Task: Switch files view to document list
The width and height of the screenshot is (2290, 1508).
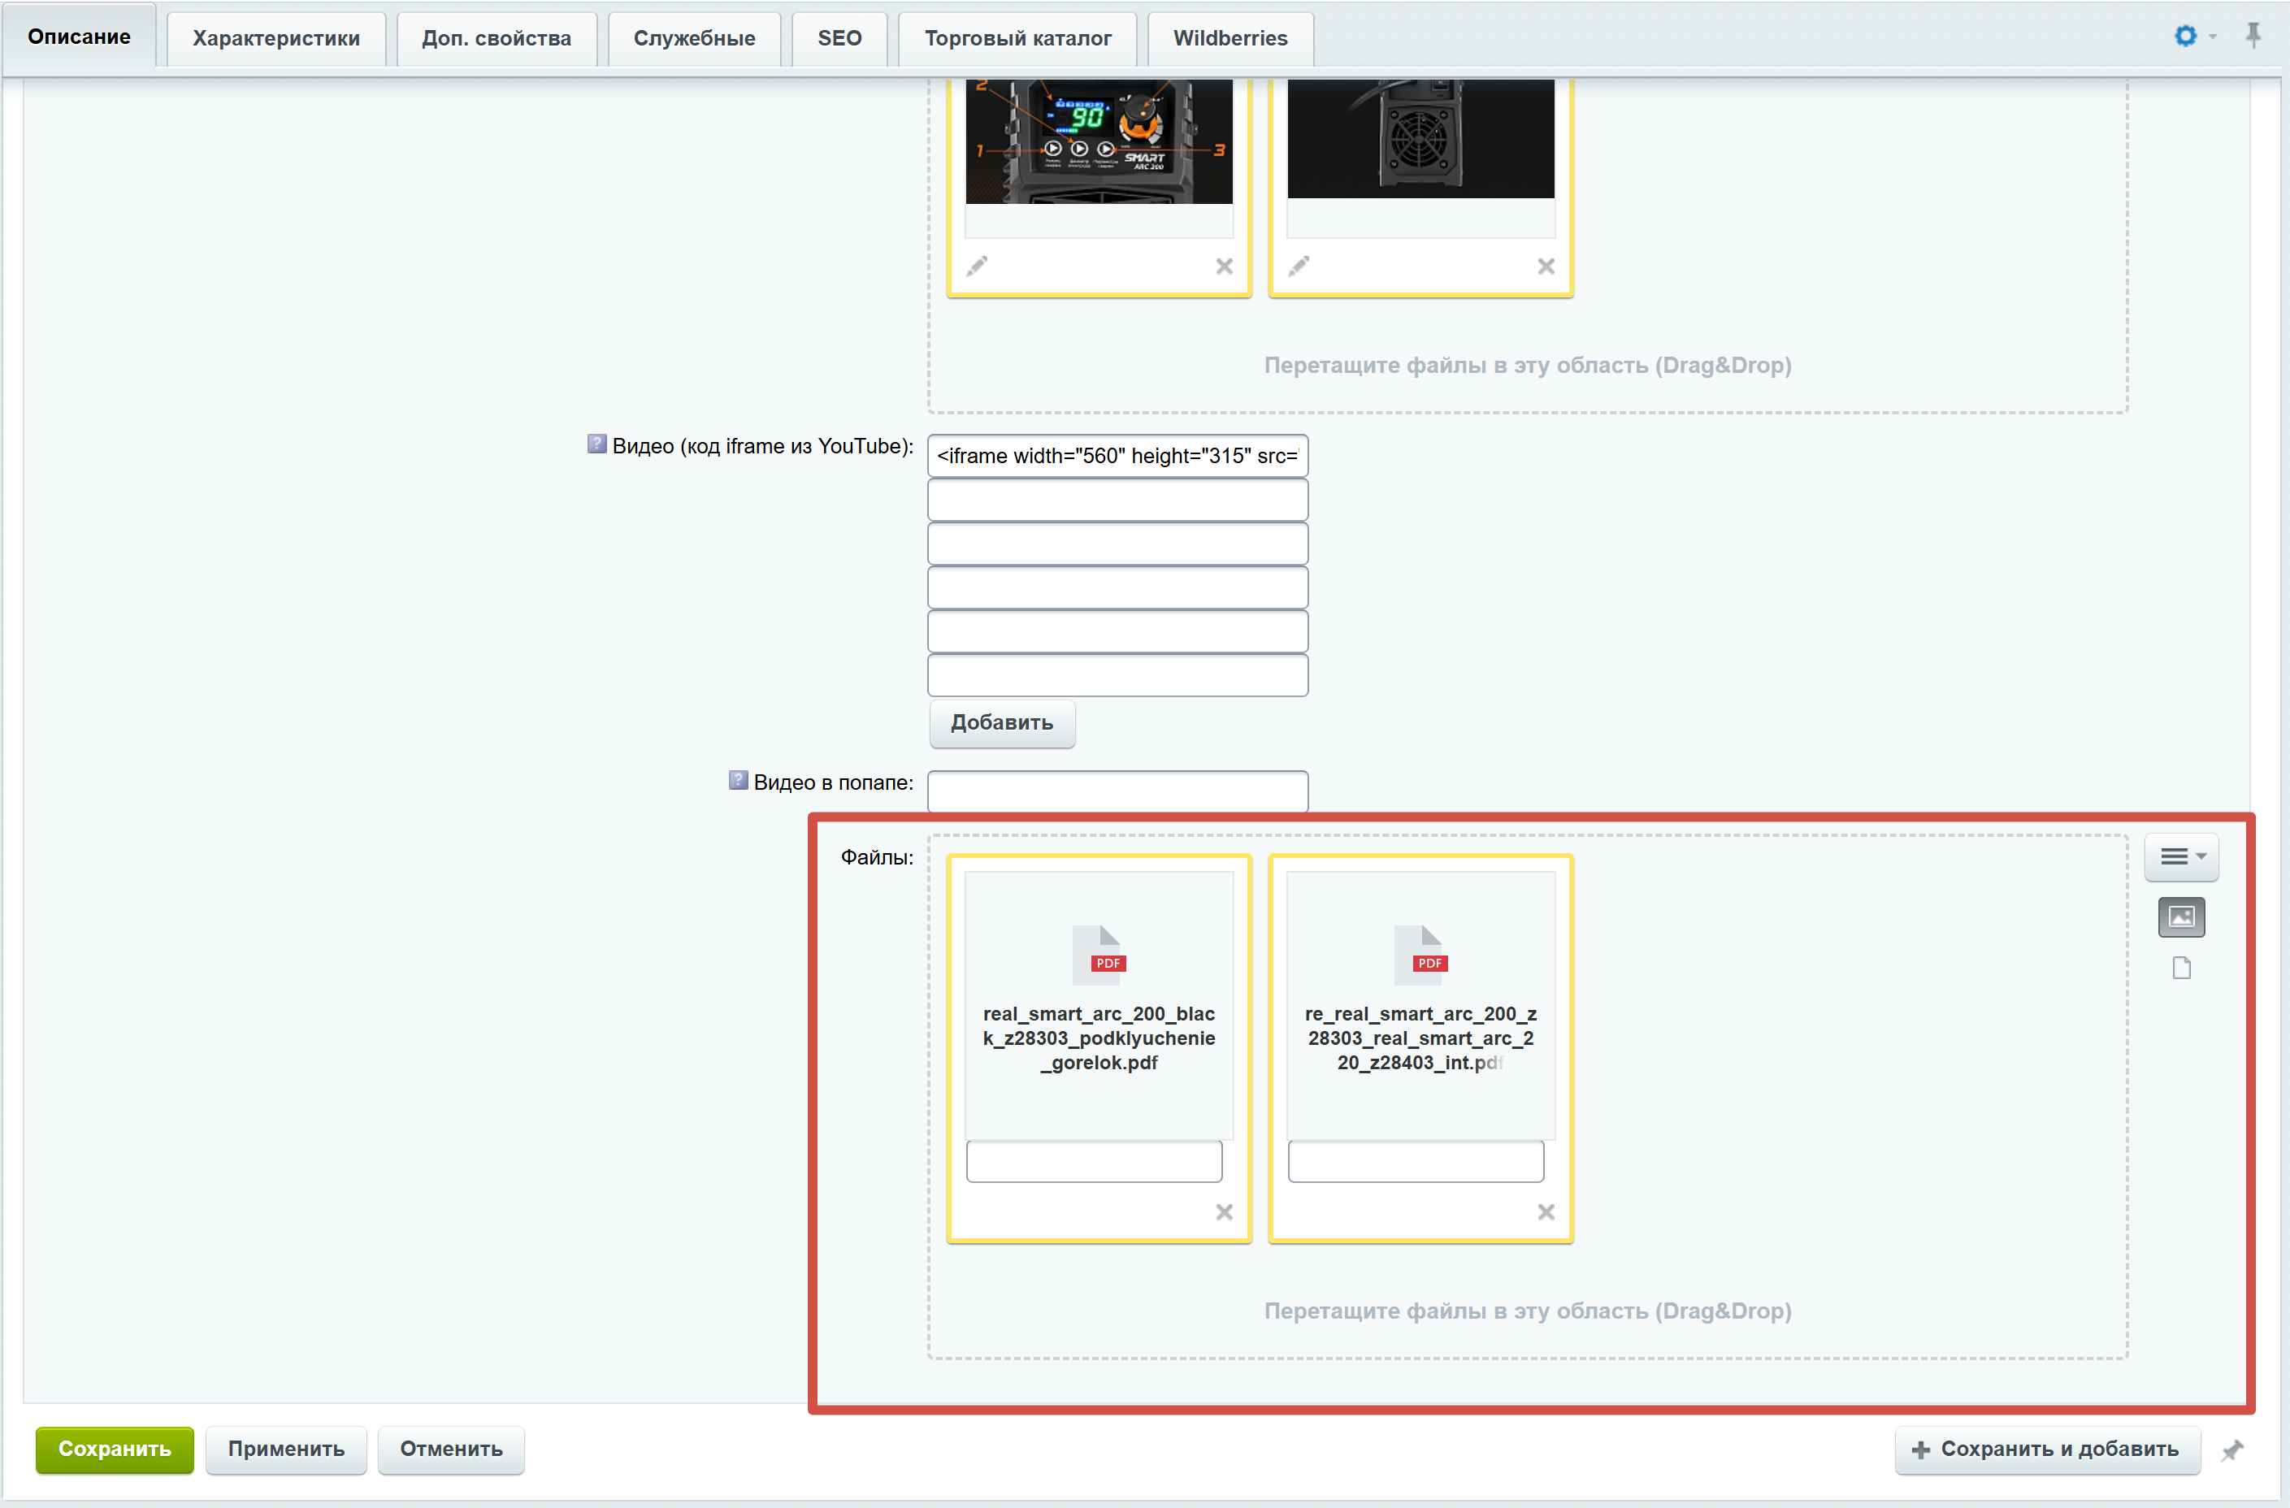Action: click(2180, 968)
